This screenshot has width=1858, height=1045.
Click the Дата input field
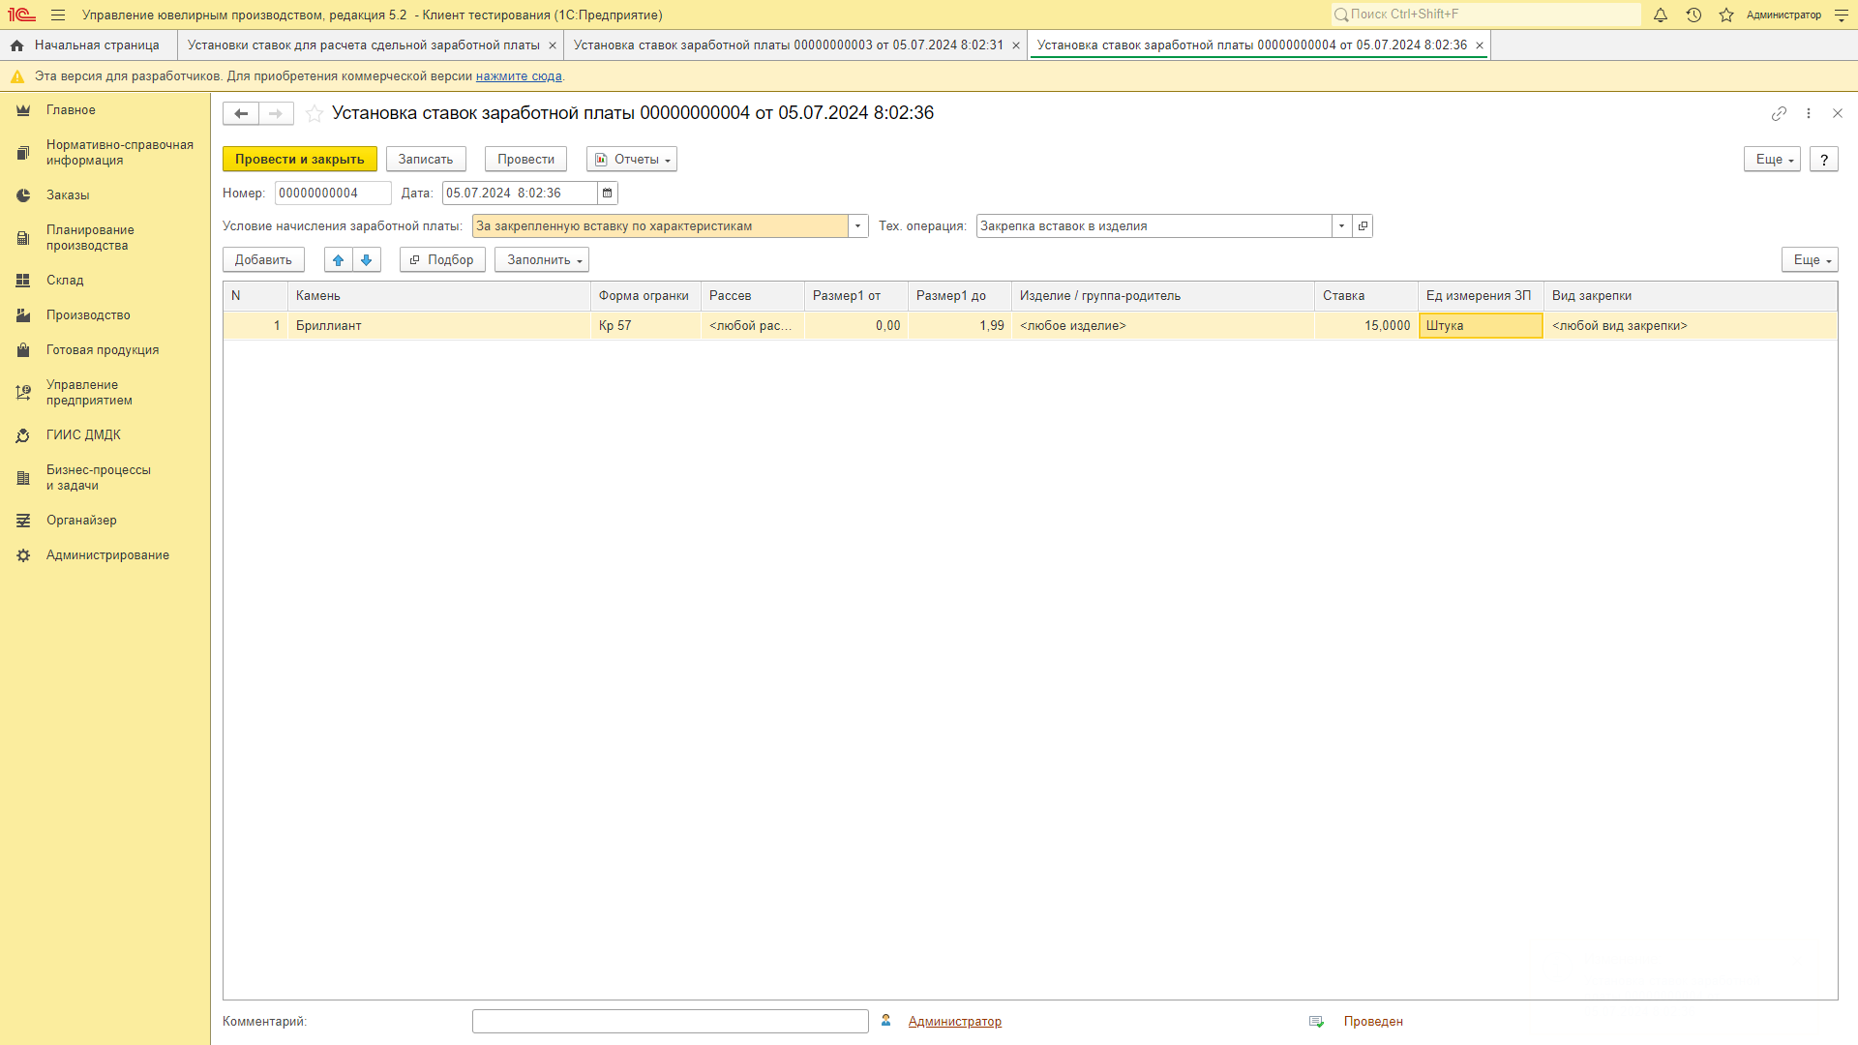point(520,194)
